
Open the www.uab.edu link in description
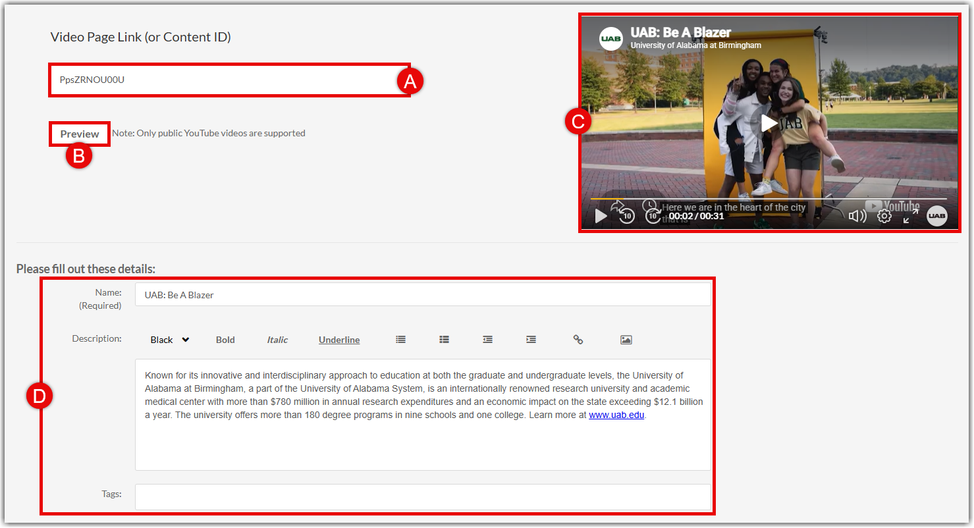point(616,415)
